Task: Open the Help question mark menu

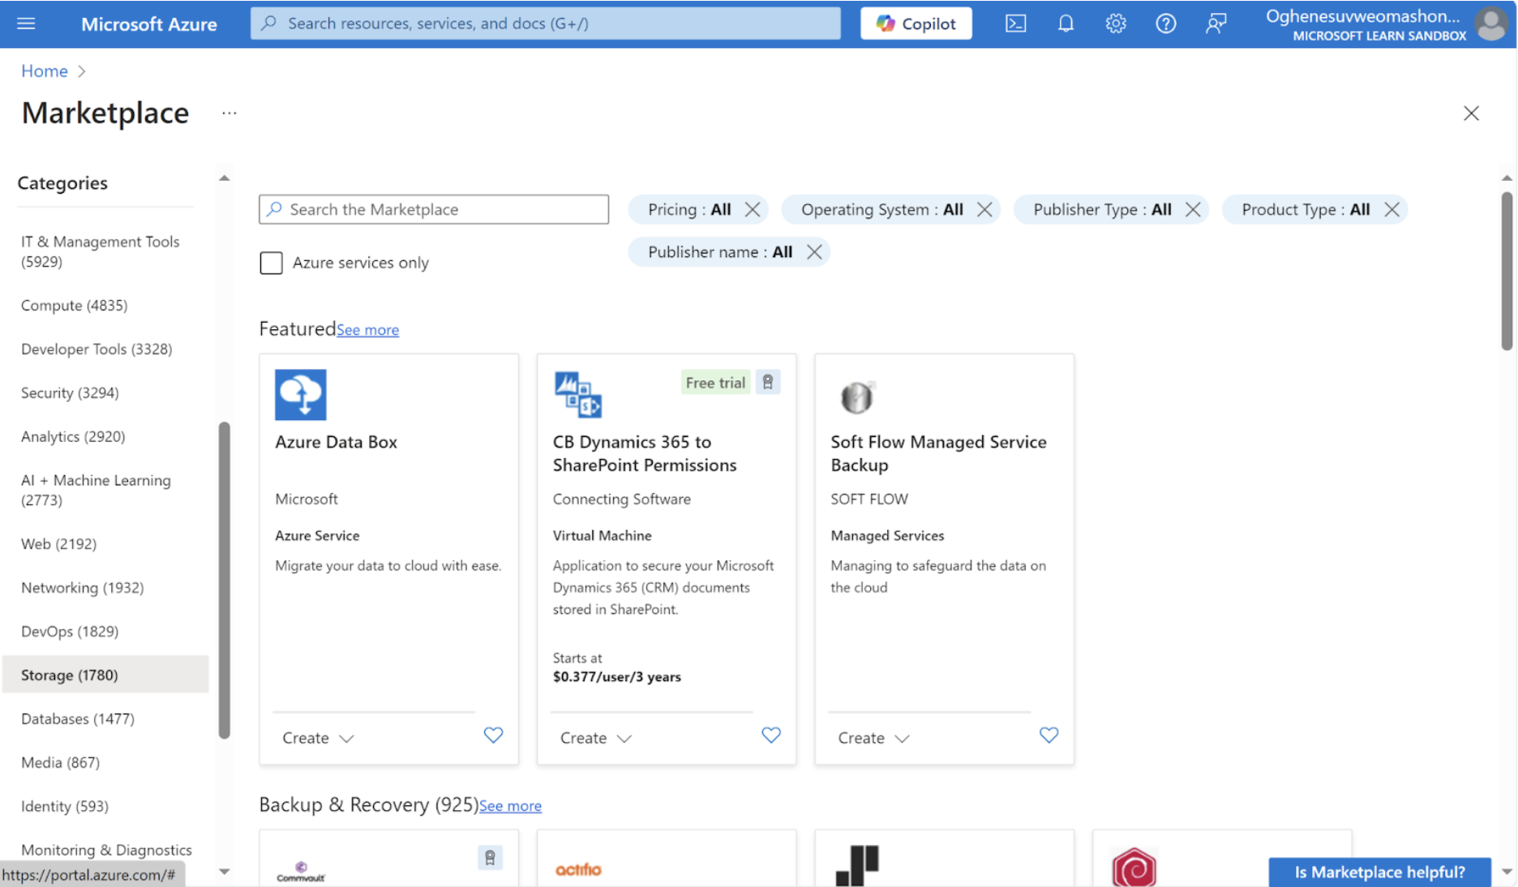Action: 1165,24
